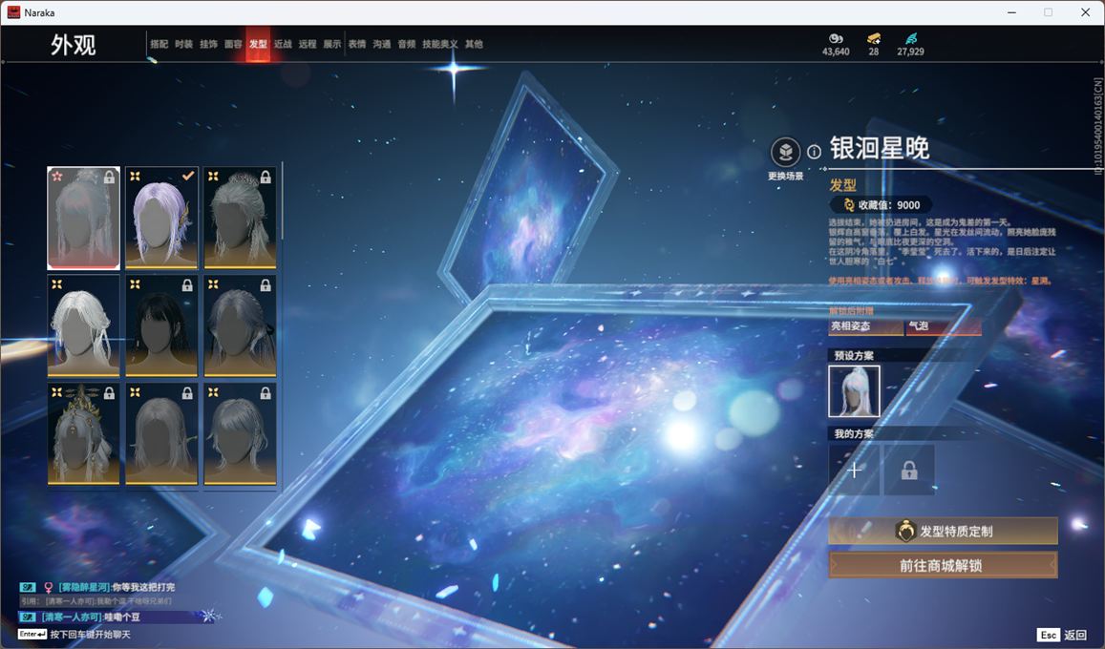1105x649 pixels.
Task: Select the locked hairstyle with pink star badge
Action: pyautogui.click(x=83, y=218)
